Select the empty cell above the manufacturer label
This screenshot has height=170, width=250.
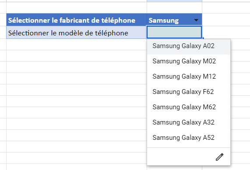77,8
